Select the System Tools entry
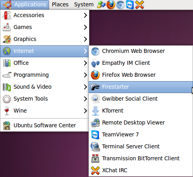This screenshot has width=193, height=177. pyautogui.click(x=45, y=99)
